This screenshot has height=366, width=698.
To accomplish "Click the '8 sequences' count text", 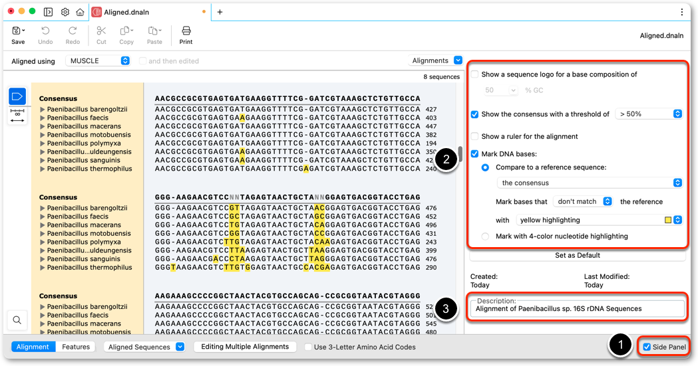I will (x=441, y=77).
